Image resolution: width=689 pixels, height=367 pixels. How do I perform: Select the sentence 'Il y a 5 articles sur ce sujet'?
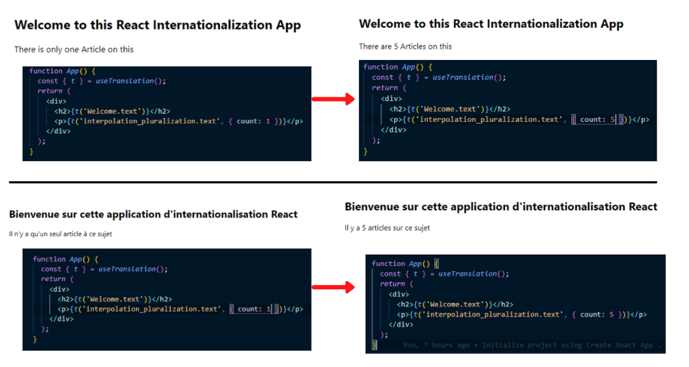click(387, 227)
